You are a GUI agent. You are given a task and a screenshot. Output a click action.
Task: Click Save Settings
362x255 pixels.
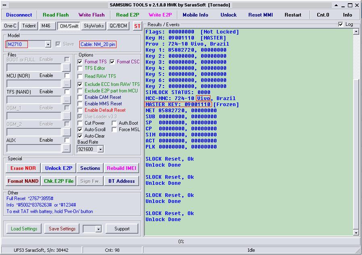pyautogui.click(x=62, y=229)
